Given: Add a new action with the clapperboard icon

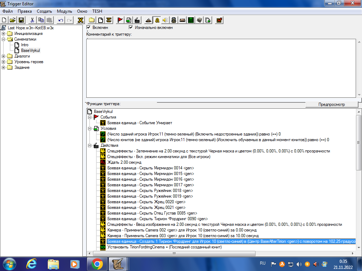Looking at the screenshot, I should pyautogui.click(x=137, y=20).
